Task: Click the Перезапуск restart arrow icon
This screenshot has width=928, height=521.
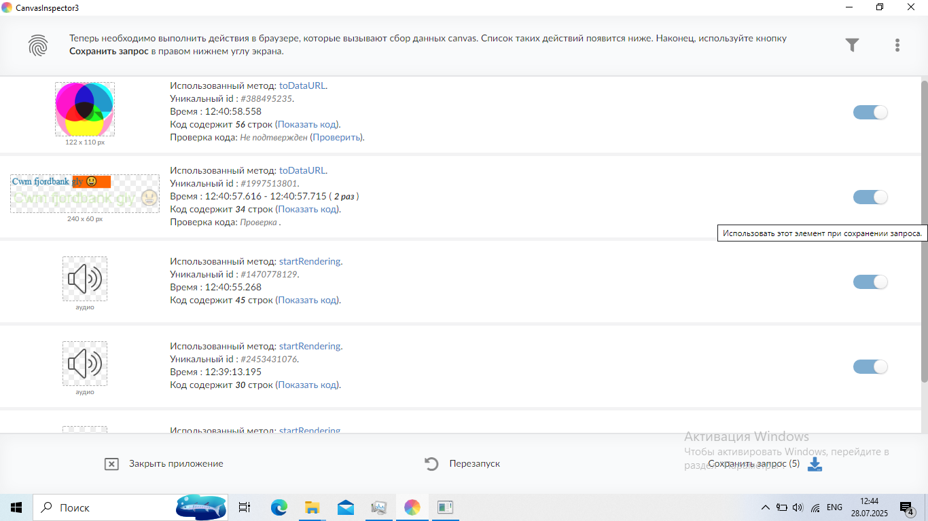Action: point(431,464)
